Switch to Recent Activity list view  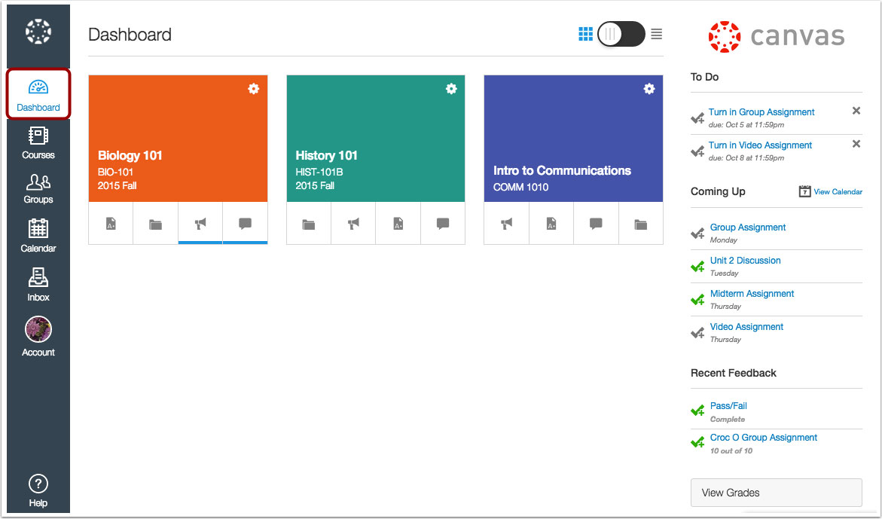pos(656,34)
